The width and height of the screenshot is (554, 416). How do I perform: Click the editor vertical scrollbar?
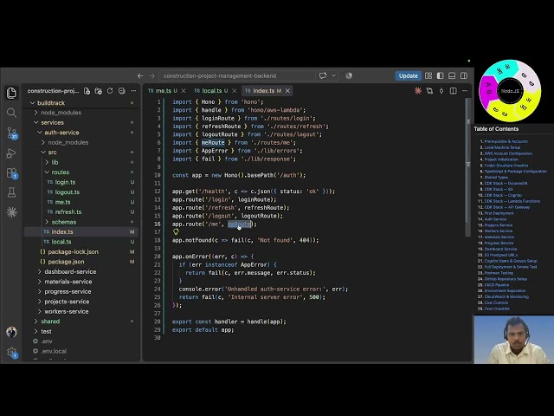468,166
